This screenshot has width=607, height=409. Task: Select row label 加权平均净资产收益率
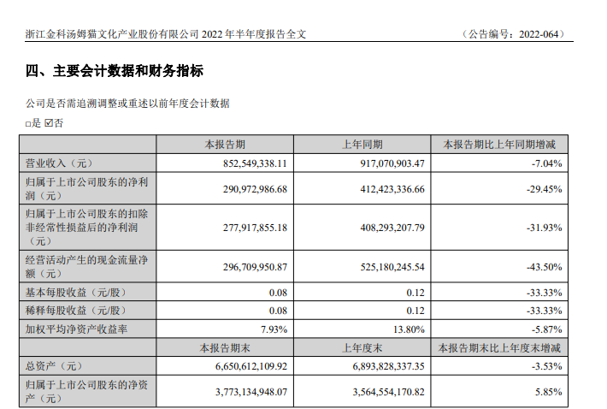tap(76, 329)
